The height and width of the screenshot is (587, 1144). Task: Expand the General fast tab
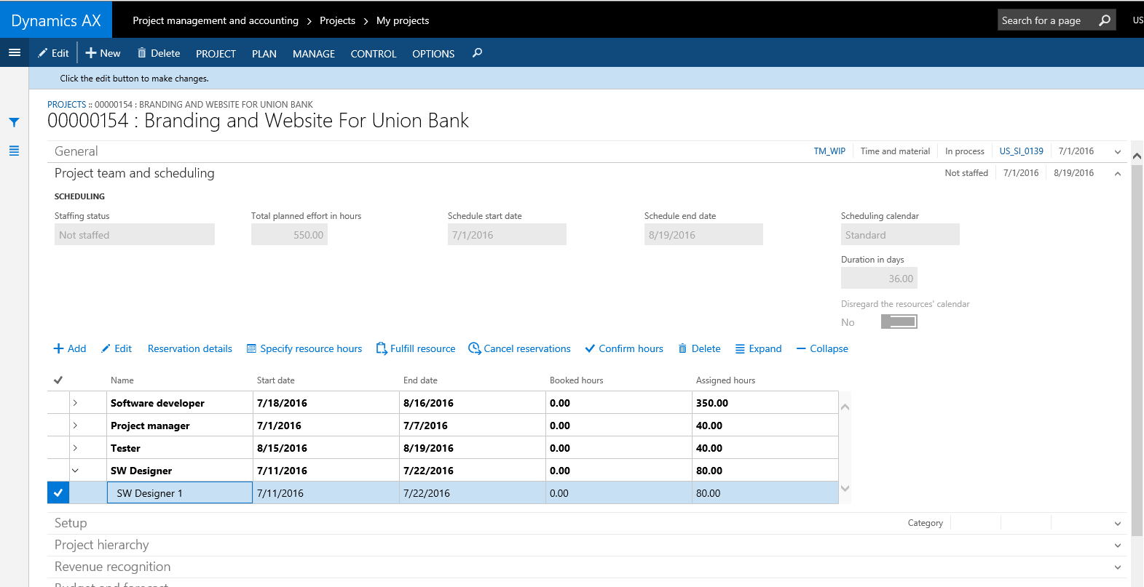[x=1118, y=151]
